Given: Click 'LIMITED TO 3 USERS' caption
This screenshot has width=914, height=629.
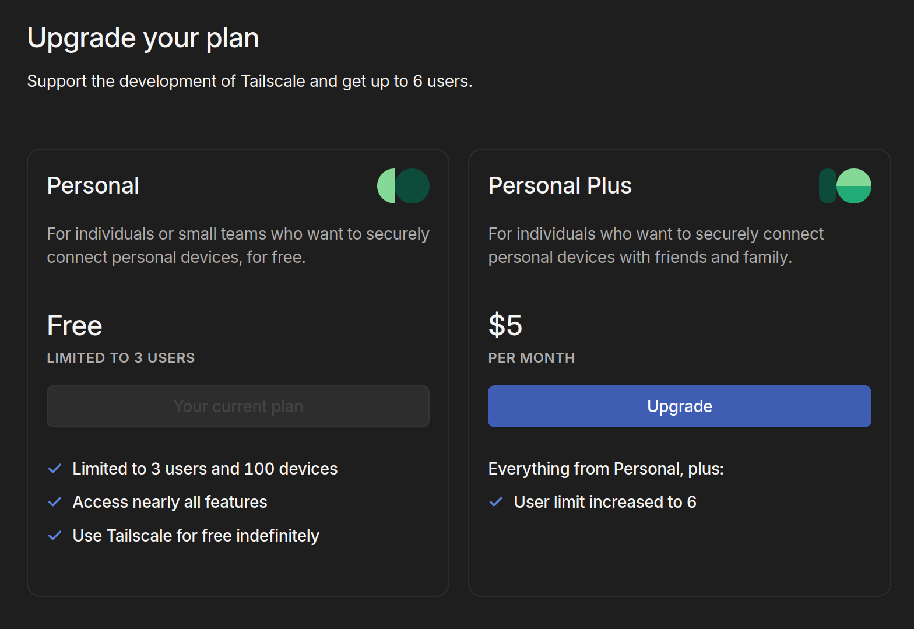Looking at the screenshot, I should (x=121, y=358).
